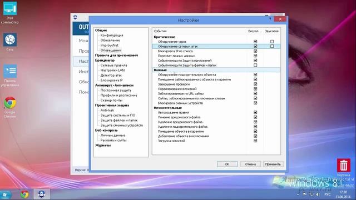The width and height of the screenshot is (356, 200).
Task: Toggle visual alert for Обнаружение сетевых атак
Action: [x=255, y=46]
